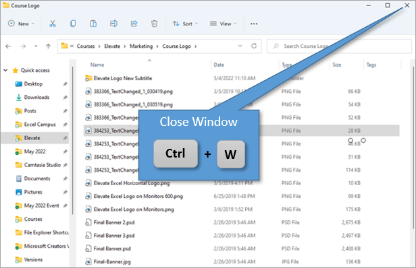This screenshot has height=268, width=416.
Task: Click the 6/25/2019 1:48 PM date cell
Action: click(x=234, y=197)
